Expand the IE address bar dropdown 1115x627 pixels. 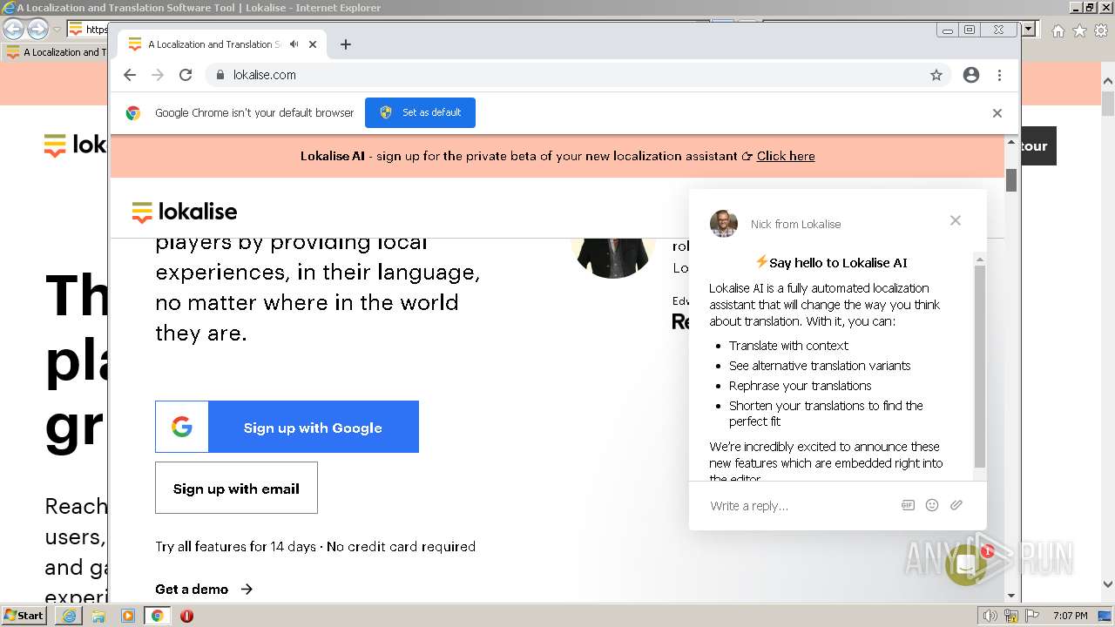tap(1029, 30)
